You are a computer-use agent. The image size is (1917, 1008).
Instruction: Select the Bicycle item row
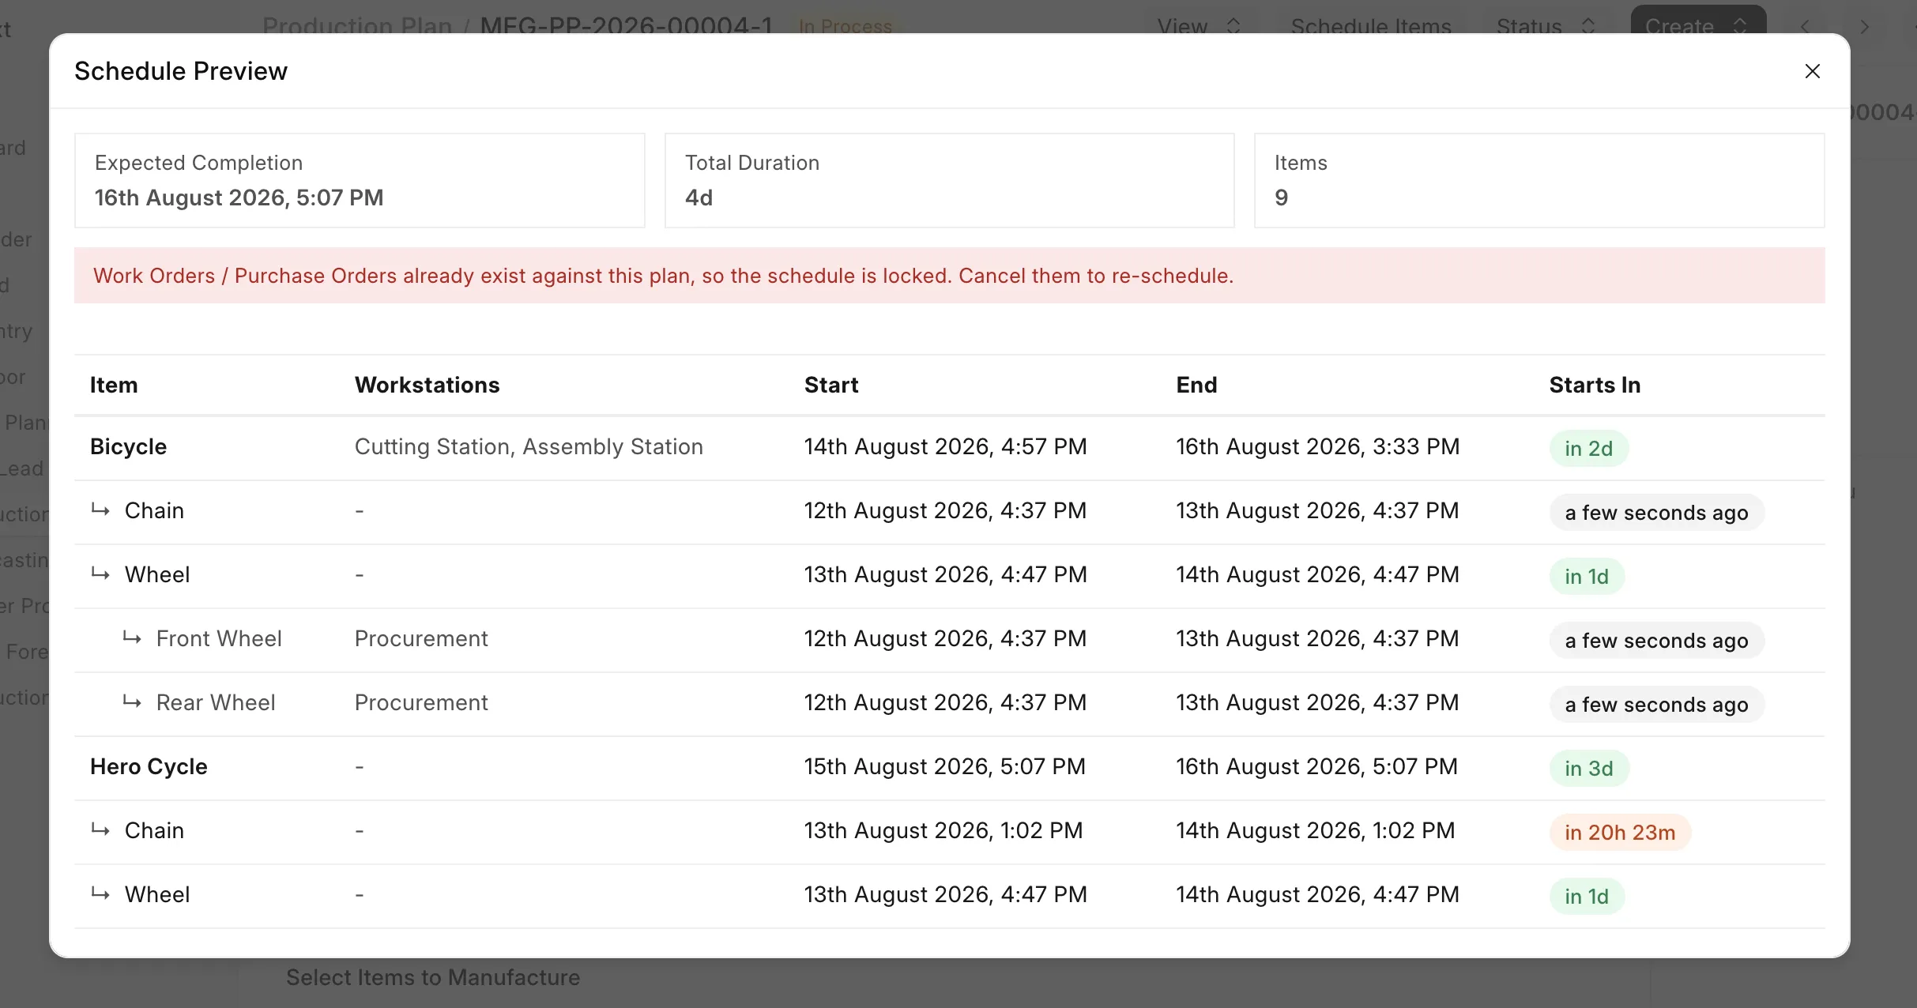(949, 447)
